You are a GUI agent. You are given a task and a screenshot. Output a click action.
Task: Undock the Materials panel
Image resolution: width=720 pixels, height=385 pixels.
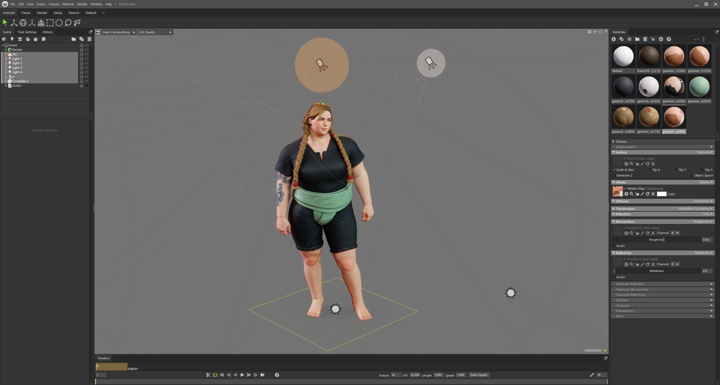click(x=717, y=32)
